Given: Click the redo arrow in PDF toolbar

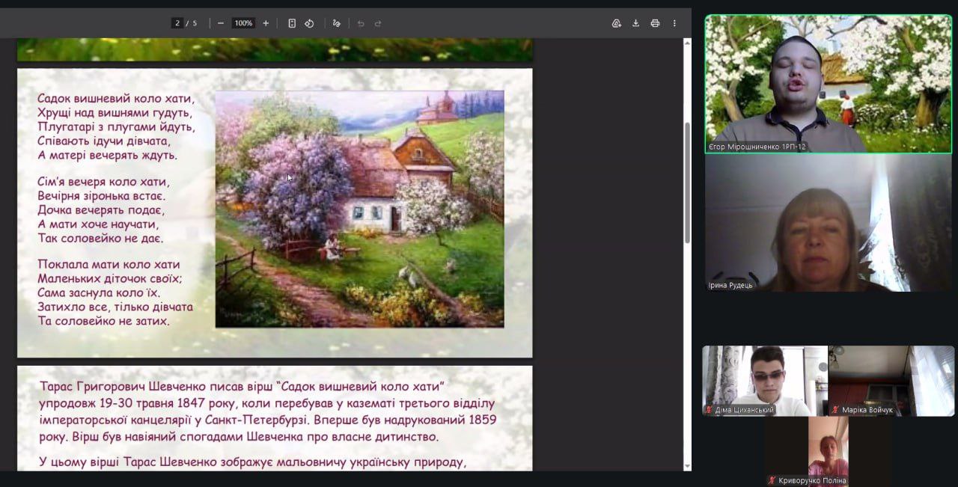Looking at the screenshot, I should (x=378, y=23).
